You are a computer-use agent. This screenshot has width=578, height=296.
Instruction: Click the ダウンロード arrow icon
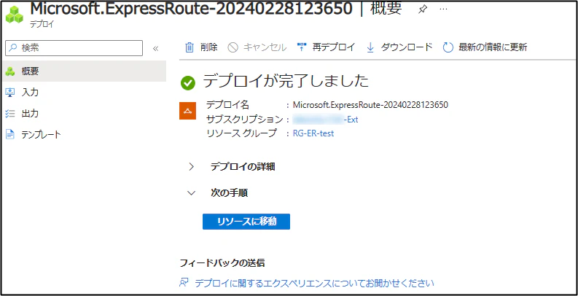pyautogui.click(x=370, y=47)
